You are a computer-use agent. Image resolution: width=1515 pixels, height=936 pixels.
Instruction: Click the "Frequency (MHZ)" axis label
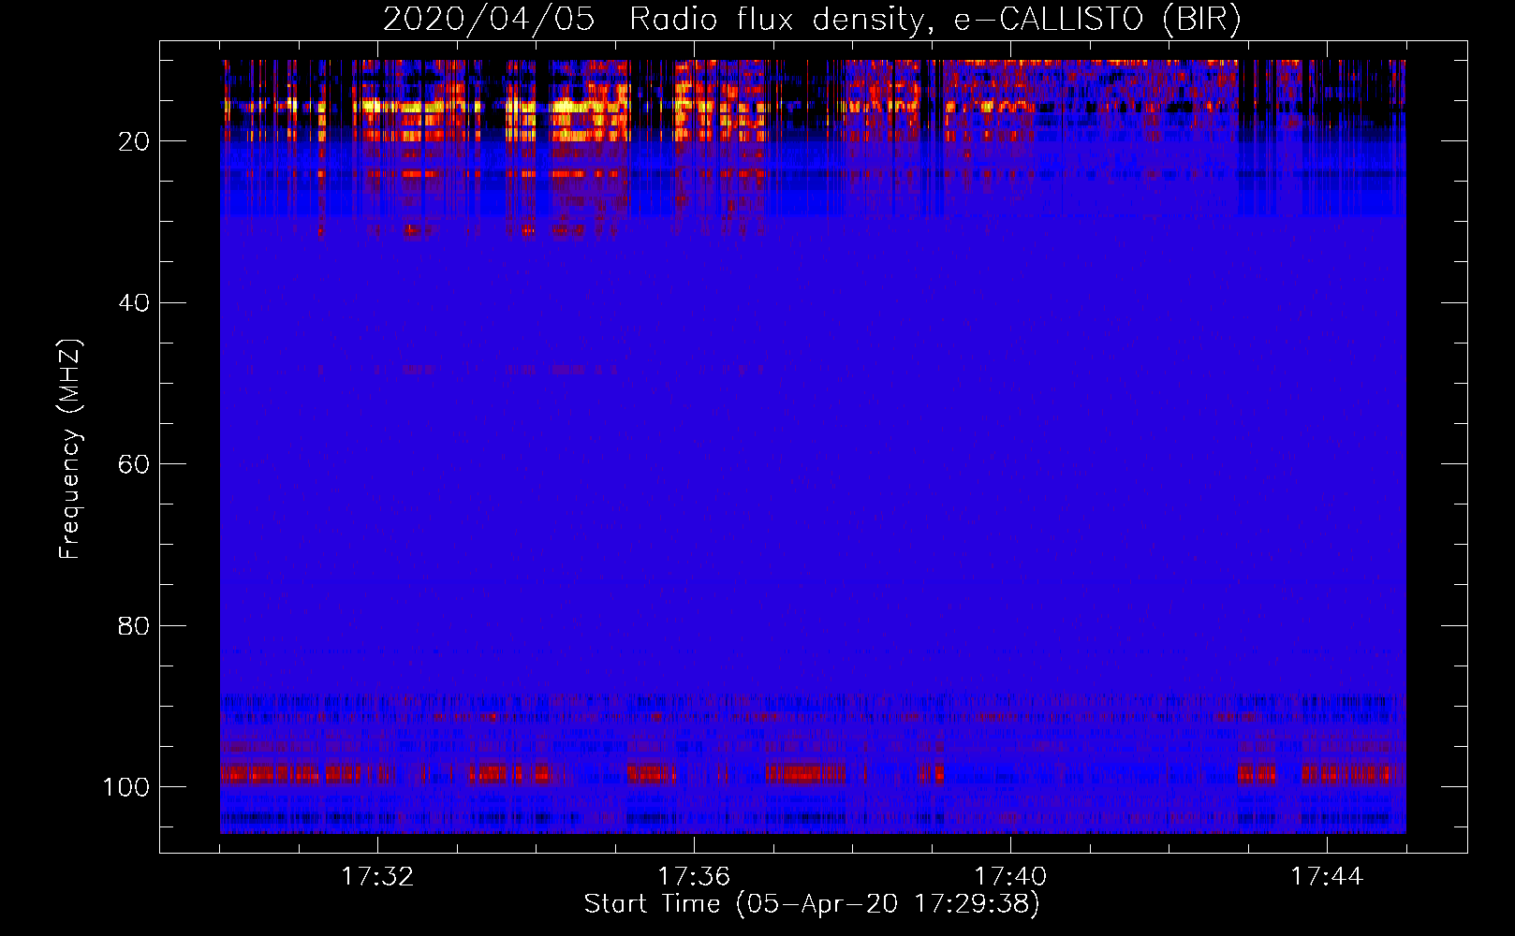70,449
